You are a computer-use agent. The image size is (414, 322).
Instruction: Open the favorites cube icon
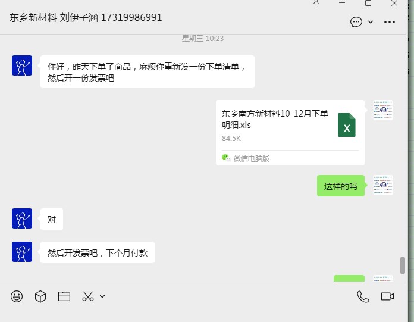40,296
